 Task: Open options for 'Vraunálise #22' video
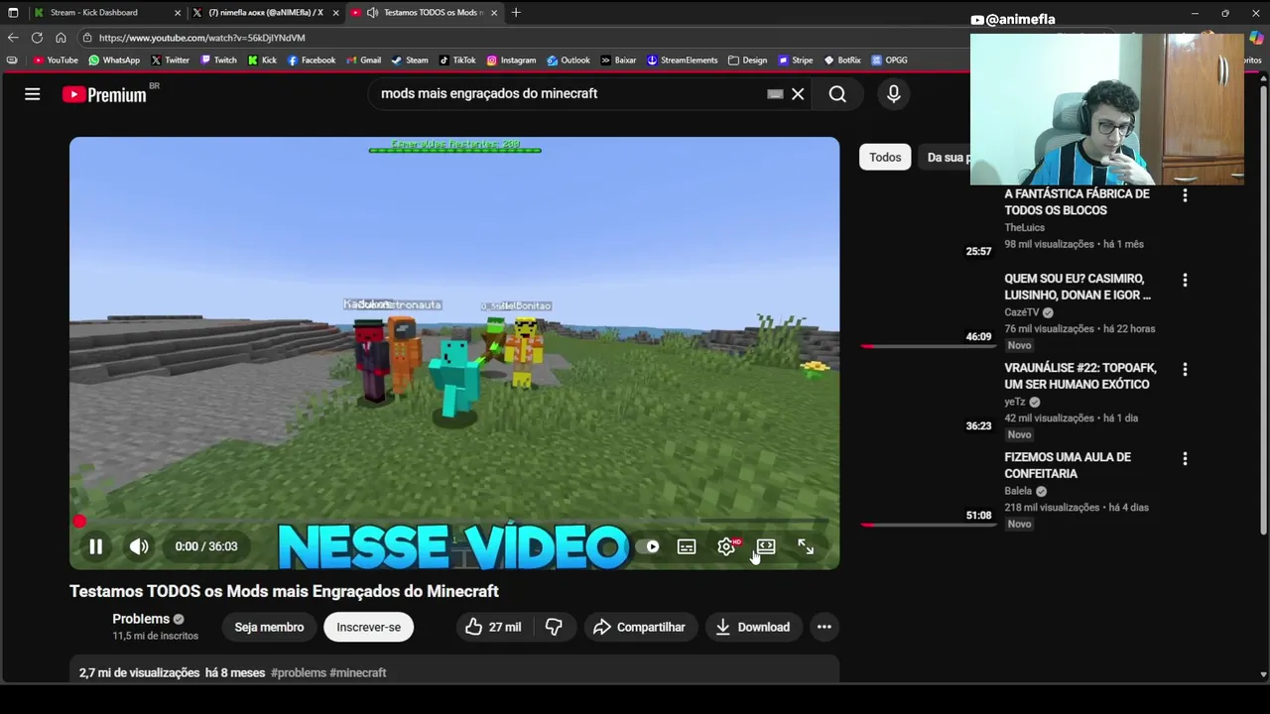point(1185,369)
